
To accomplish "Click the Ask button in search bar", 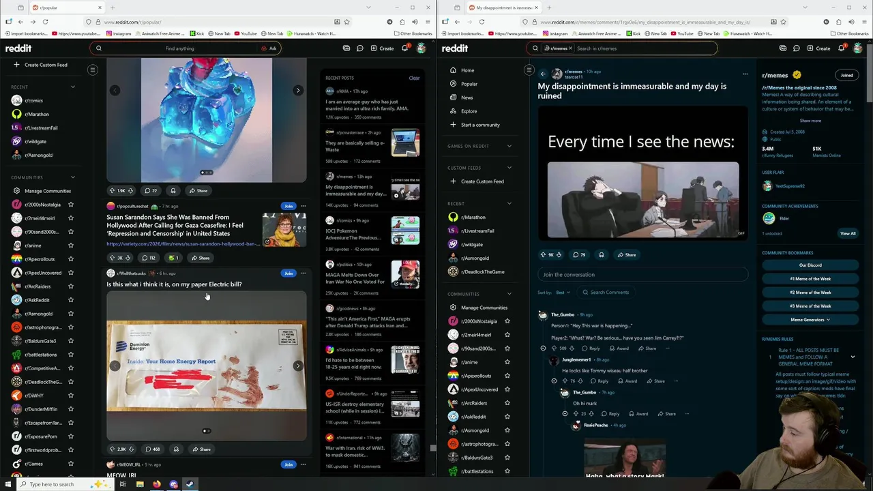I will coord(269,48).
